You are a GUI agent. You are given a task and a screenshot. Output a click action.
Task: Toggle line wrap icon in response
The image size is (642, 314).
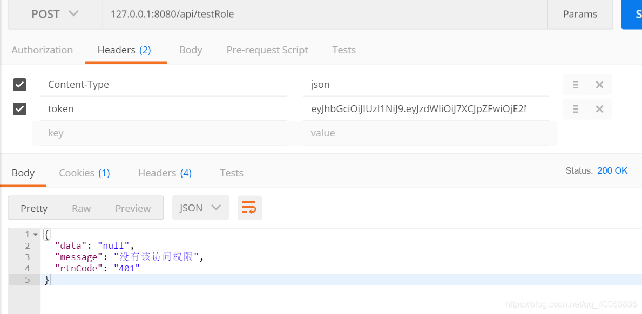pos(249,208)
